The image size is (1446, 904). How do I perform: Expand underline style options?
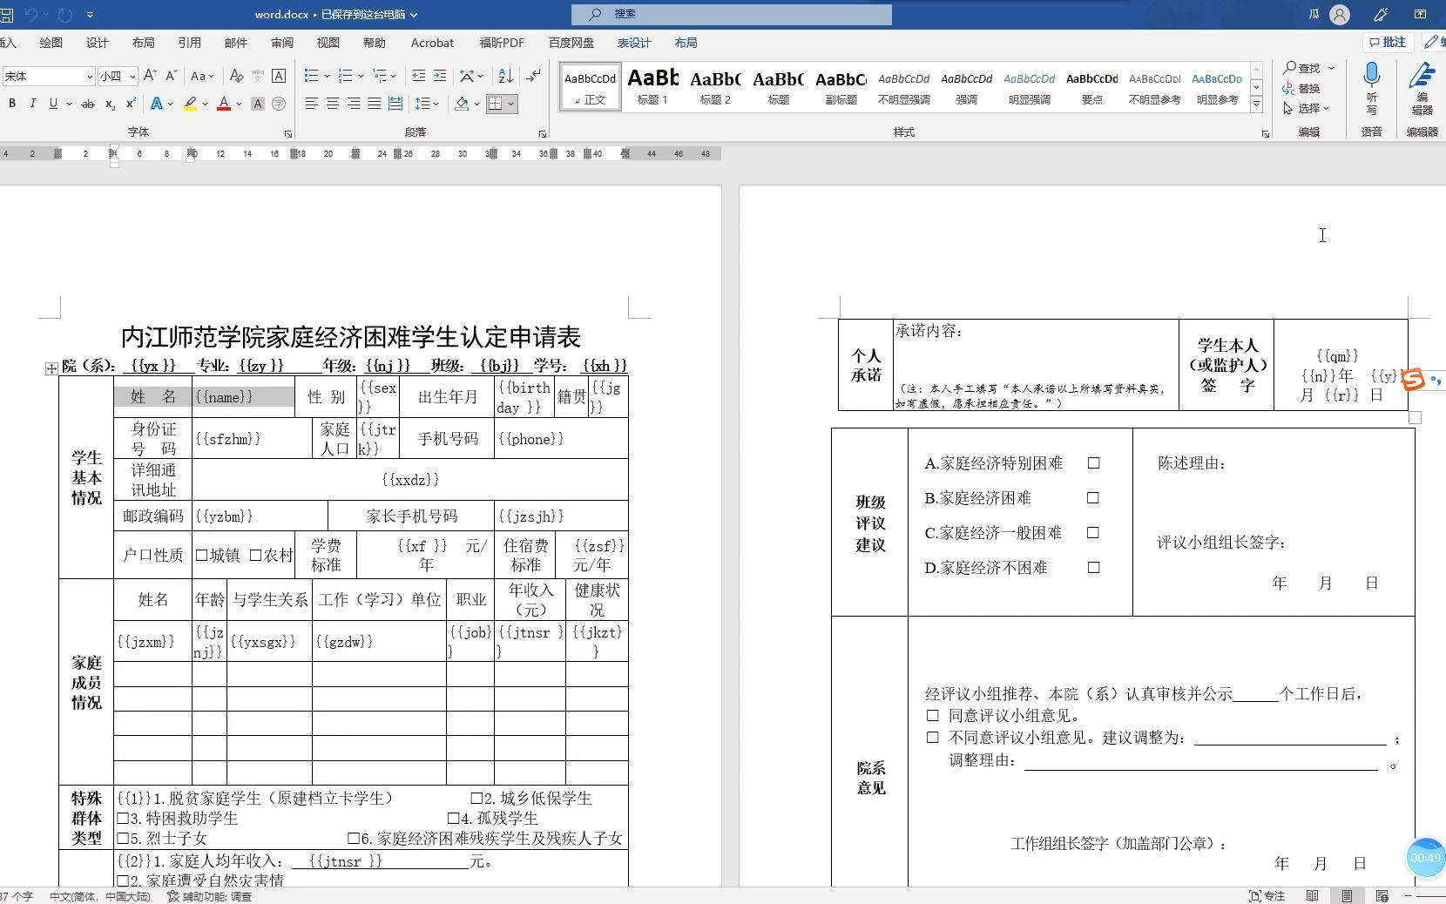point(69,105)
